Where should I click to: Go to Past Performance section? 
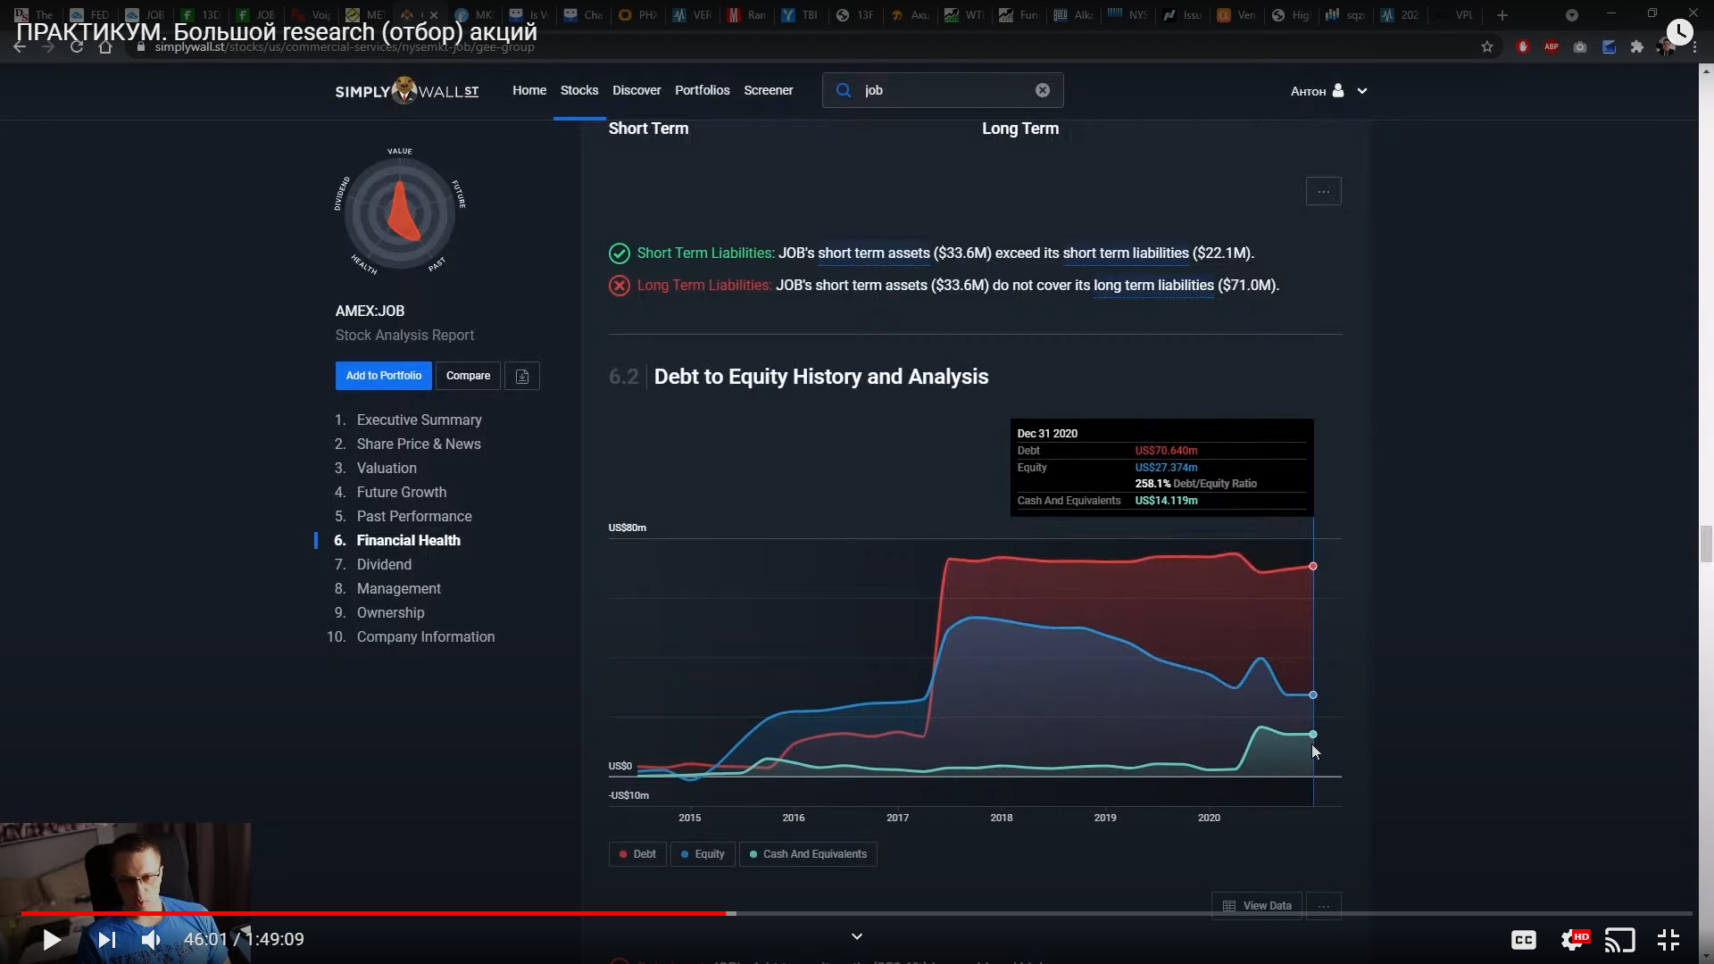pyautogui.click(x=414, y=516)
